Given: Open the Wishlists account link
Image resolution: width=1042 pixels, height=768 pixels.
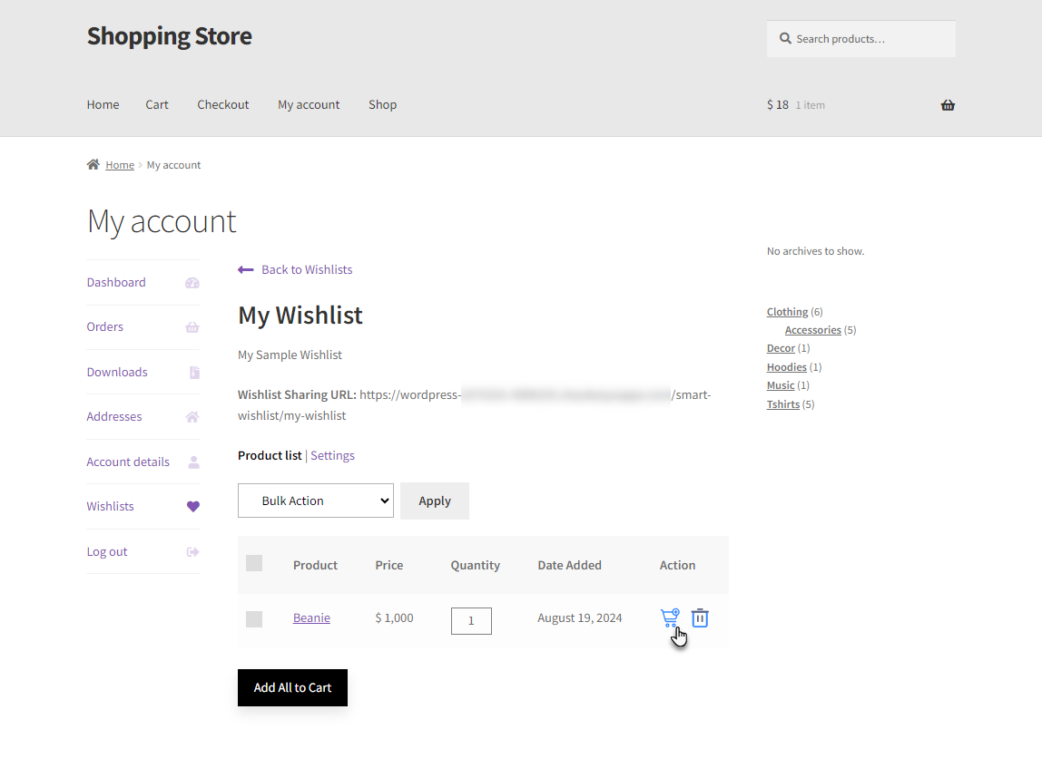Looking at the screenshot, I should (x=111, y=506).
